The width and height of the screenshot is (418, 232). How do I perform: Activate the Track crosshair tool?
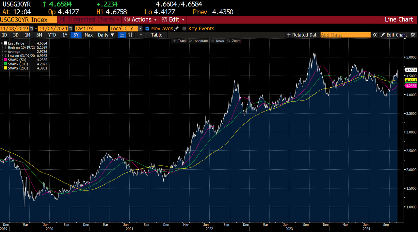[x=180, y=41]
